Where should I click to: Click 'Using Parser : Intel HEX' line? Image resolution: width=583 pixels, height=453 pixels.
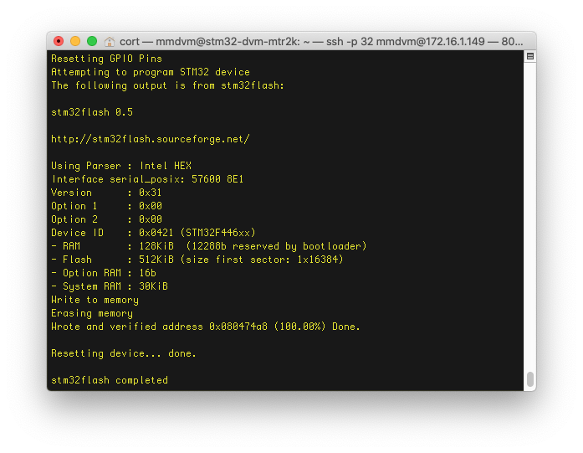[x=121, y=166]
